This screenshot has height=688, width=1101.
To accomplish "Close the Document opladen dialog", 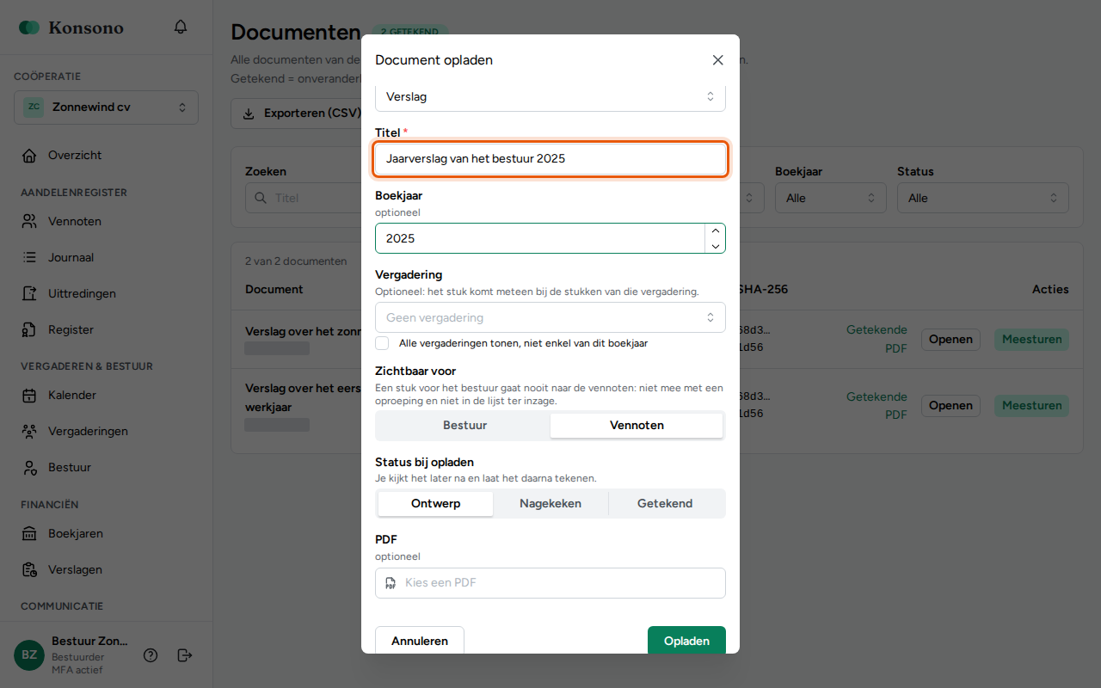I will (717, 60).
